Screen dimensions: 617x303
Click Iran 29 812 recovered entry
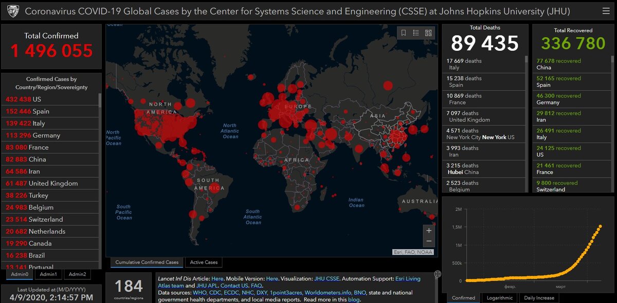coord(572,116)
